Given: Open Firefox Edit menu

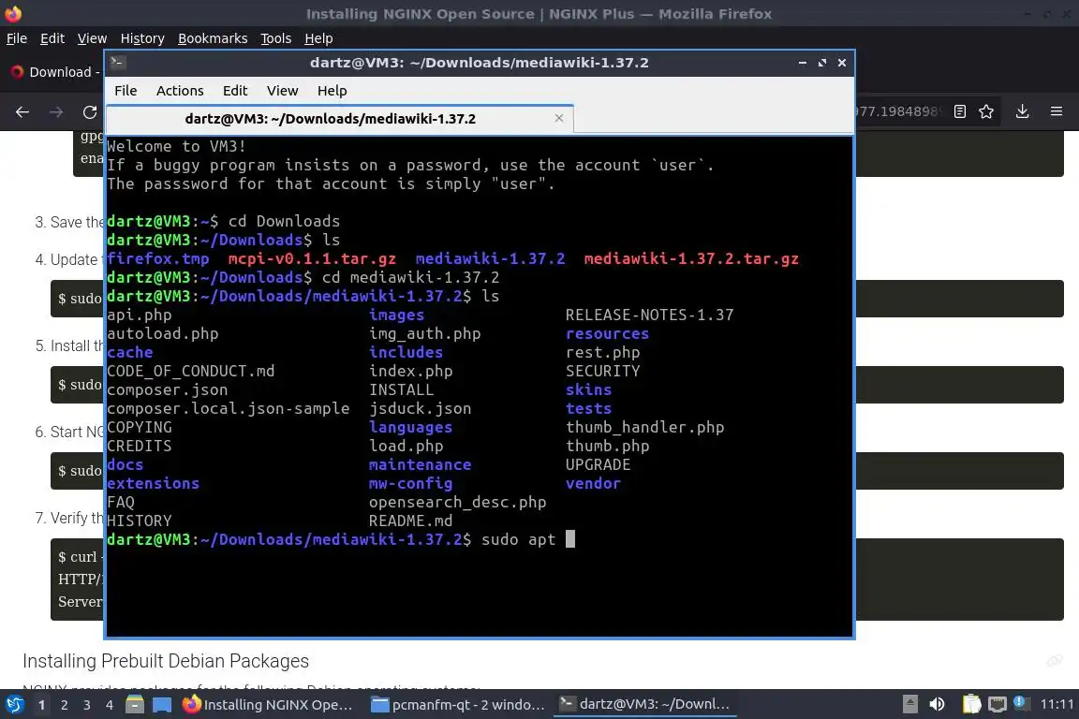Looking at the screenshot, I should 52,38.
